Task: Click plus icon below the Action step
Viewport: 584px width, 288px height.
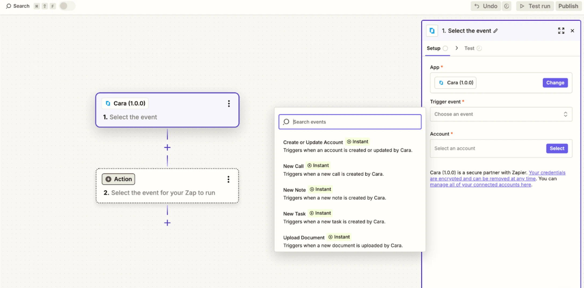Action: tap(167, 223)
